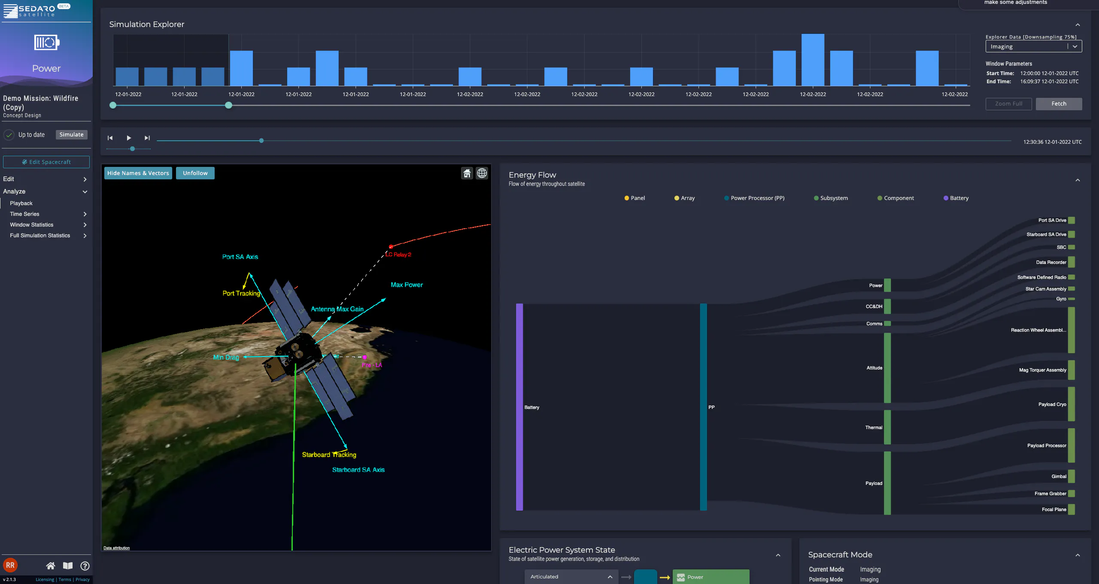
Task: Toggle the Power Processor (PP) legend item
Action: tap(754, 198)
